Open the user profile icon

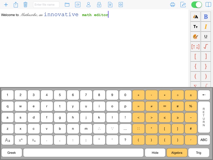(x=88, y=5)
